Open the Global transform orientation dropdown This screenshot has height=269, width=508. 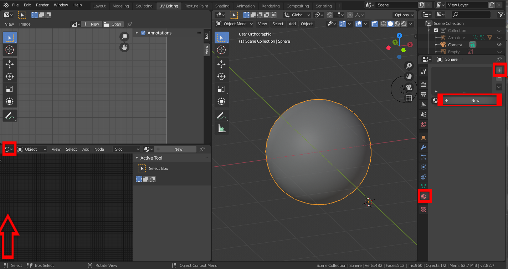coord(297,15)
